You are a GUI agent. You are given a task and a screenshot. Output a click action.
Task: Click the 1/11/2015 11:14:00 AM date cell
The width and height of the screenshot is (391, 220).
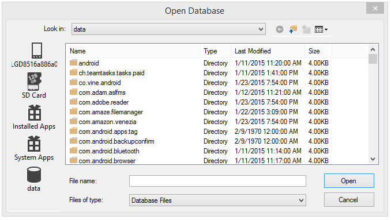click(x=268, y=151)
